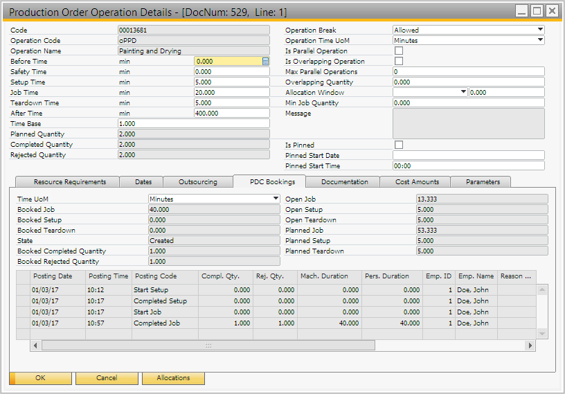Screen dimensions: 565x394
Task: Enable Is Parallel Operation checkbox
Action: [x=398, y=51]
